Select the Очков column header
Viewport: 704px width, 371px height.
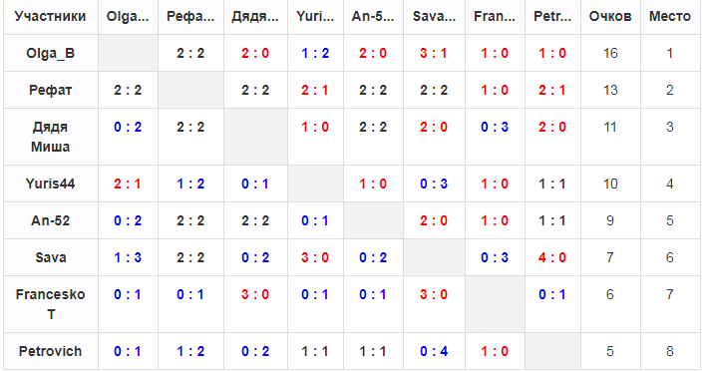pos(610,17)
